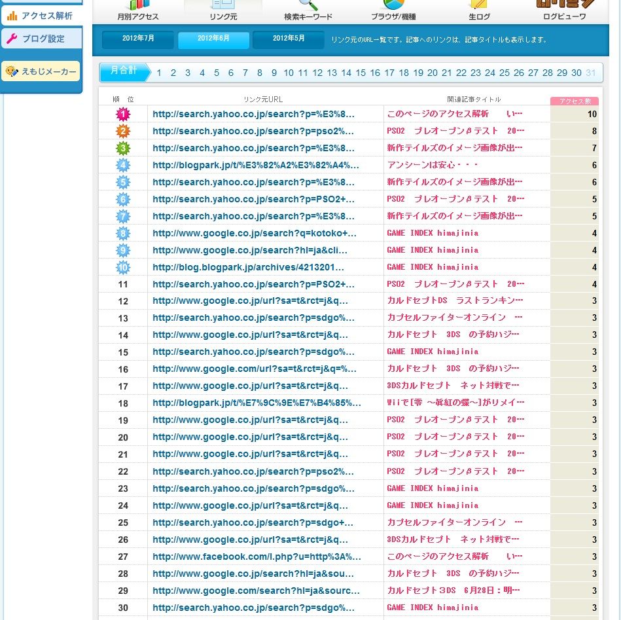Open rank 14 カルドセプト 3DS の予約 title
Viewport: 621px width, 620px height.
pyautogui.click(x=453, y=335)
